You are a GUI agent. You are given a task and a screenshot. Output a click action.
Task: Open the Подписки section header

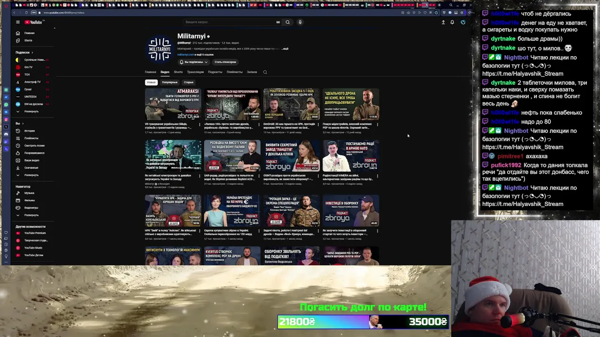[24, 52]
